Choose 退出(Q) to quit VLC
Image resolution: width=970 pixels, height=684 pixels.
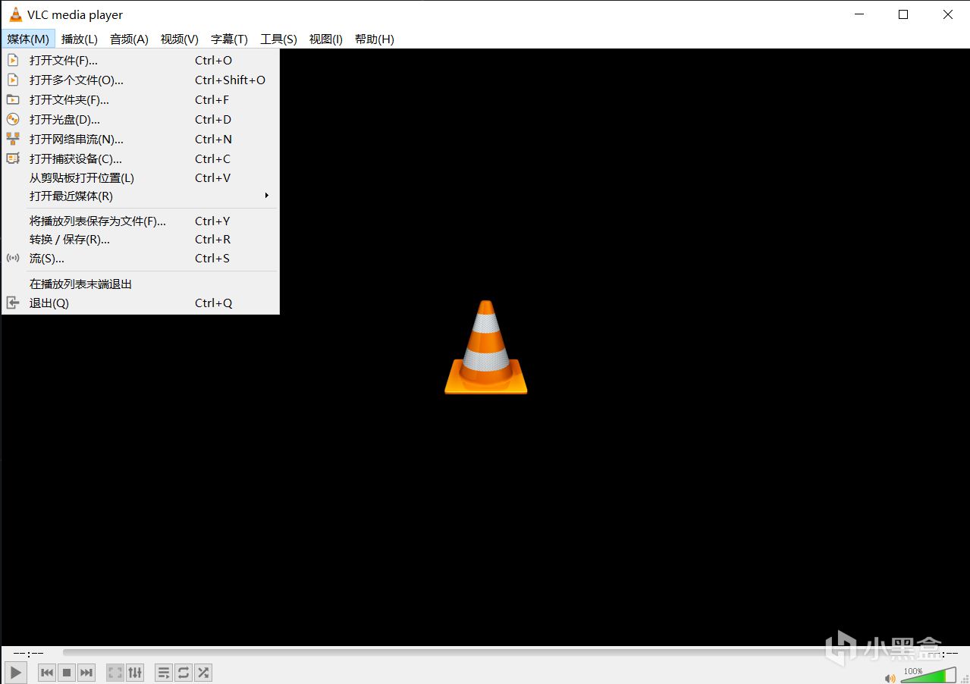pos(140,303)
